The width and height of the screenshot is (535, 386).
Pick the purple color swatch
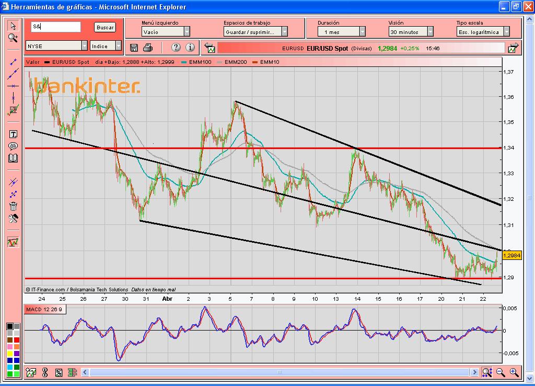click(x=17, y=354)
